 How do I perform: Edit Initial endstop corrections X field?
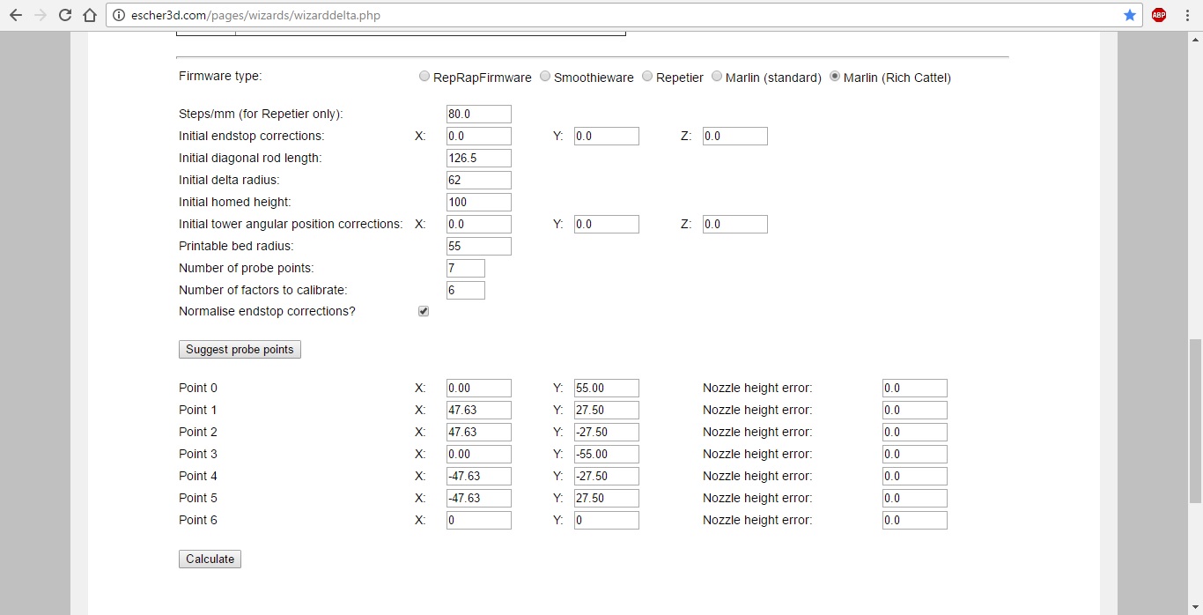click(479, 137)
